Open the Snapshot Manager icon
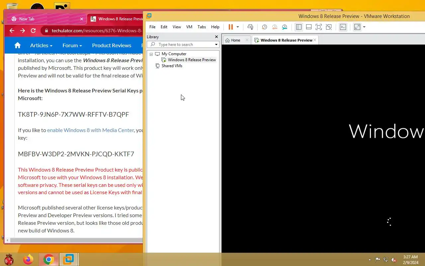The image size is (425, 266). 285,27
